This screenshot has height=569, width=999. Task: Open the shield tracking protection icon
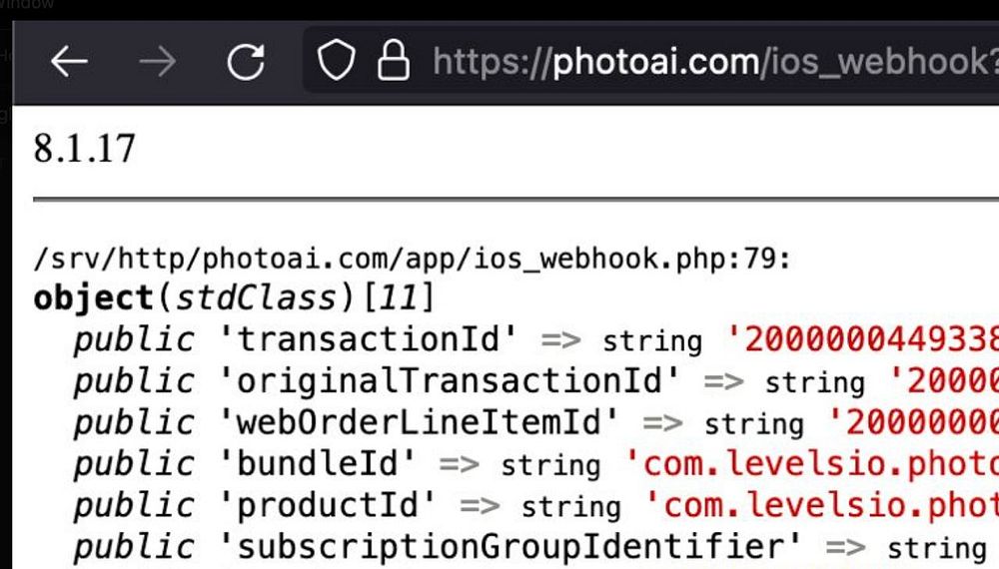coord(336,61)
